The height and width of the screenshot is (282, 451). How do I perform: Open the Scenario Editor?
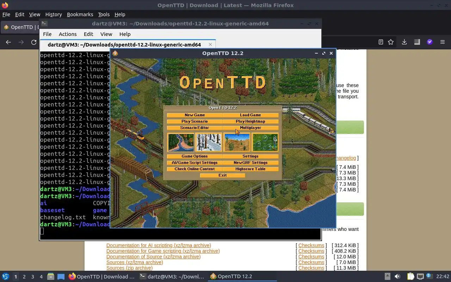194,128
